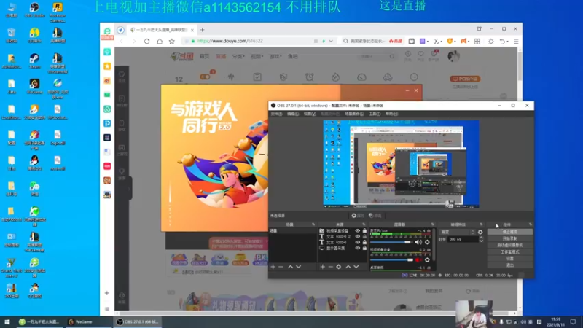Open the OBS Edit menu
This screenshot has width=583, height=328.
[x=293, y=114]
